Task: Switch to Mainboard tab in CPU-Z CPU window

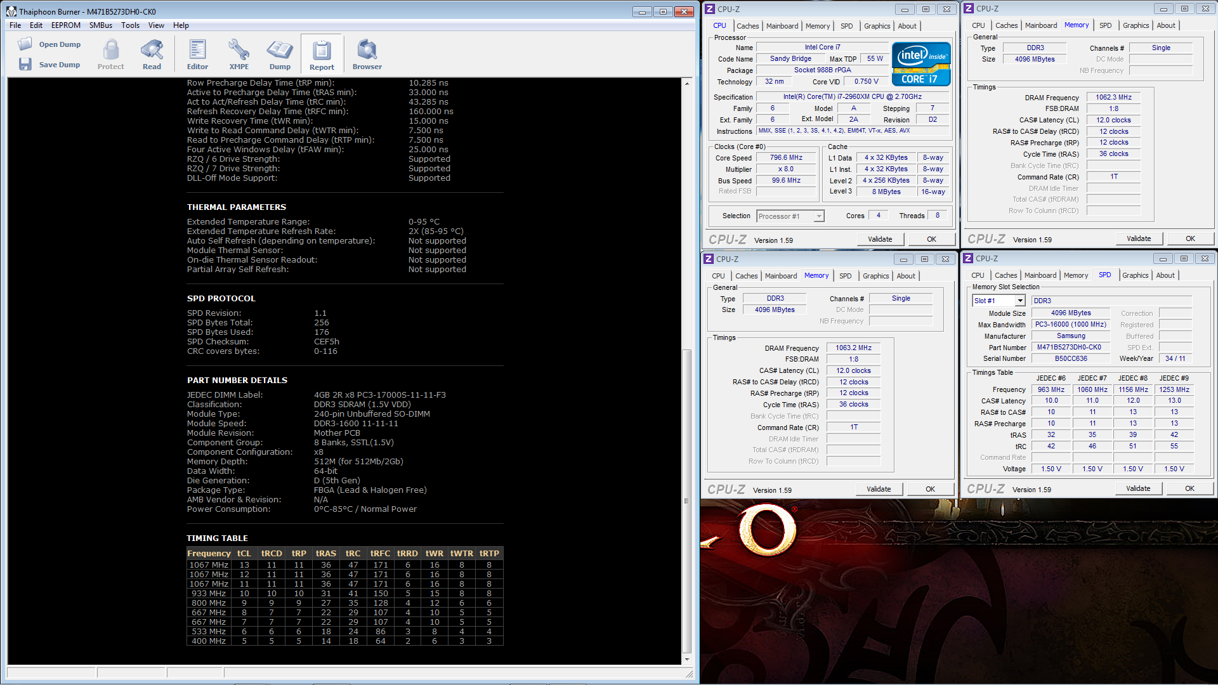Action: (x=782, y=26)
